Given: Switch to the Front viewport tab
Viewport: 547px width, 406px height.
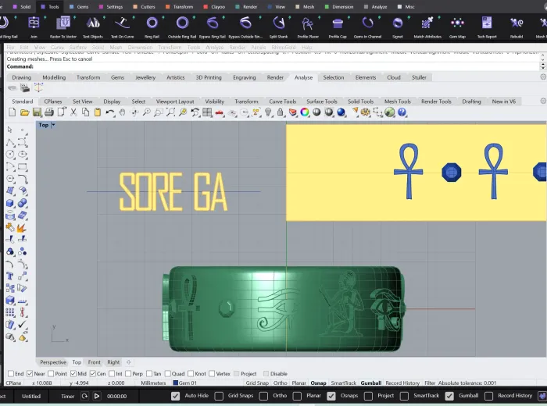Looking at the screenshot, I should coord(95,362).
